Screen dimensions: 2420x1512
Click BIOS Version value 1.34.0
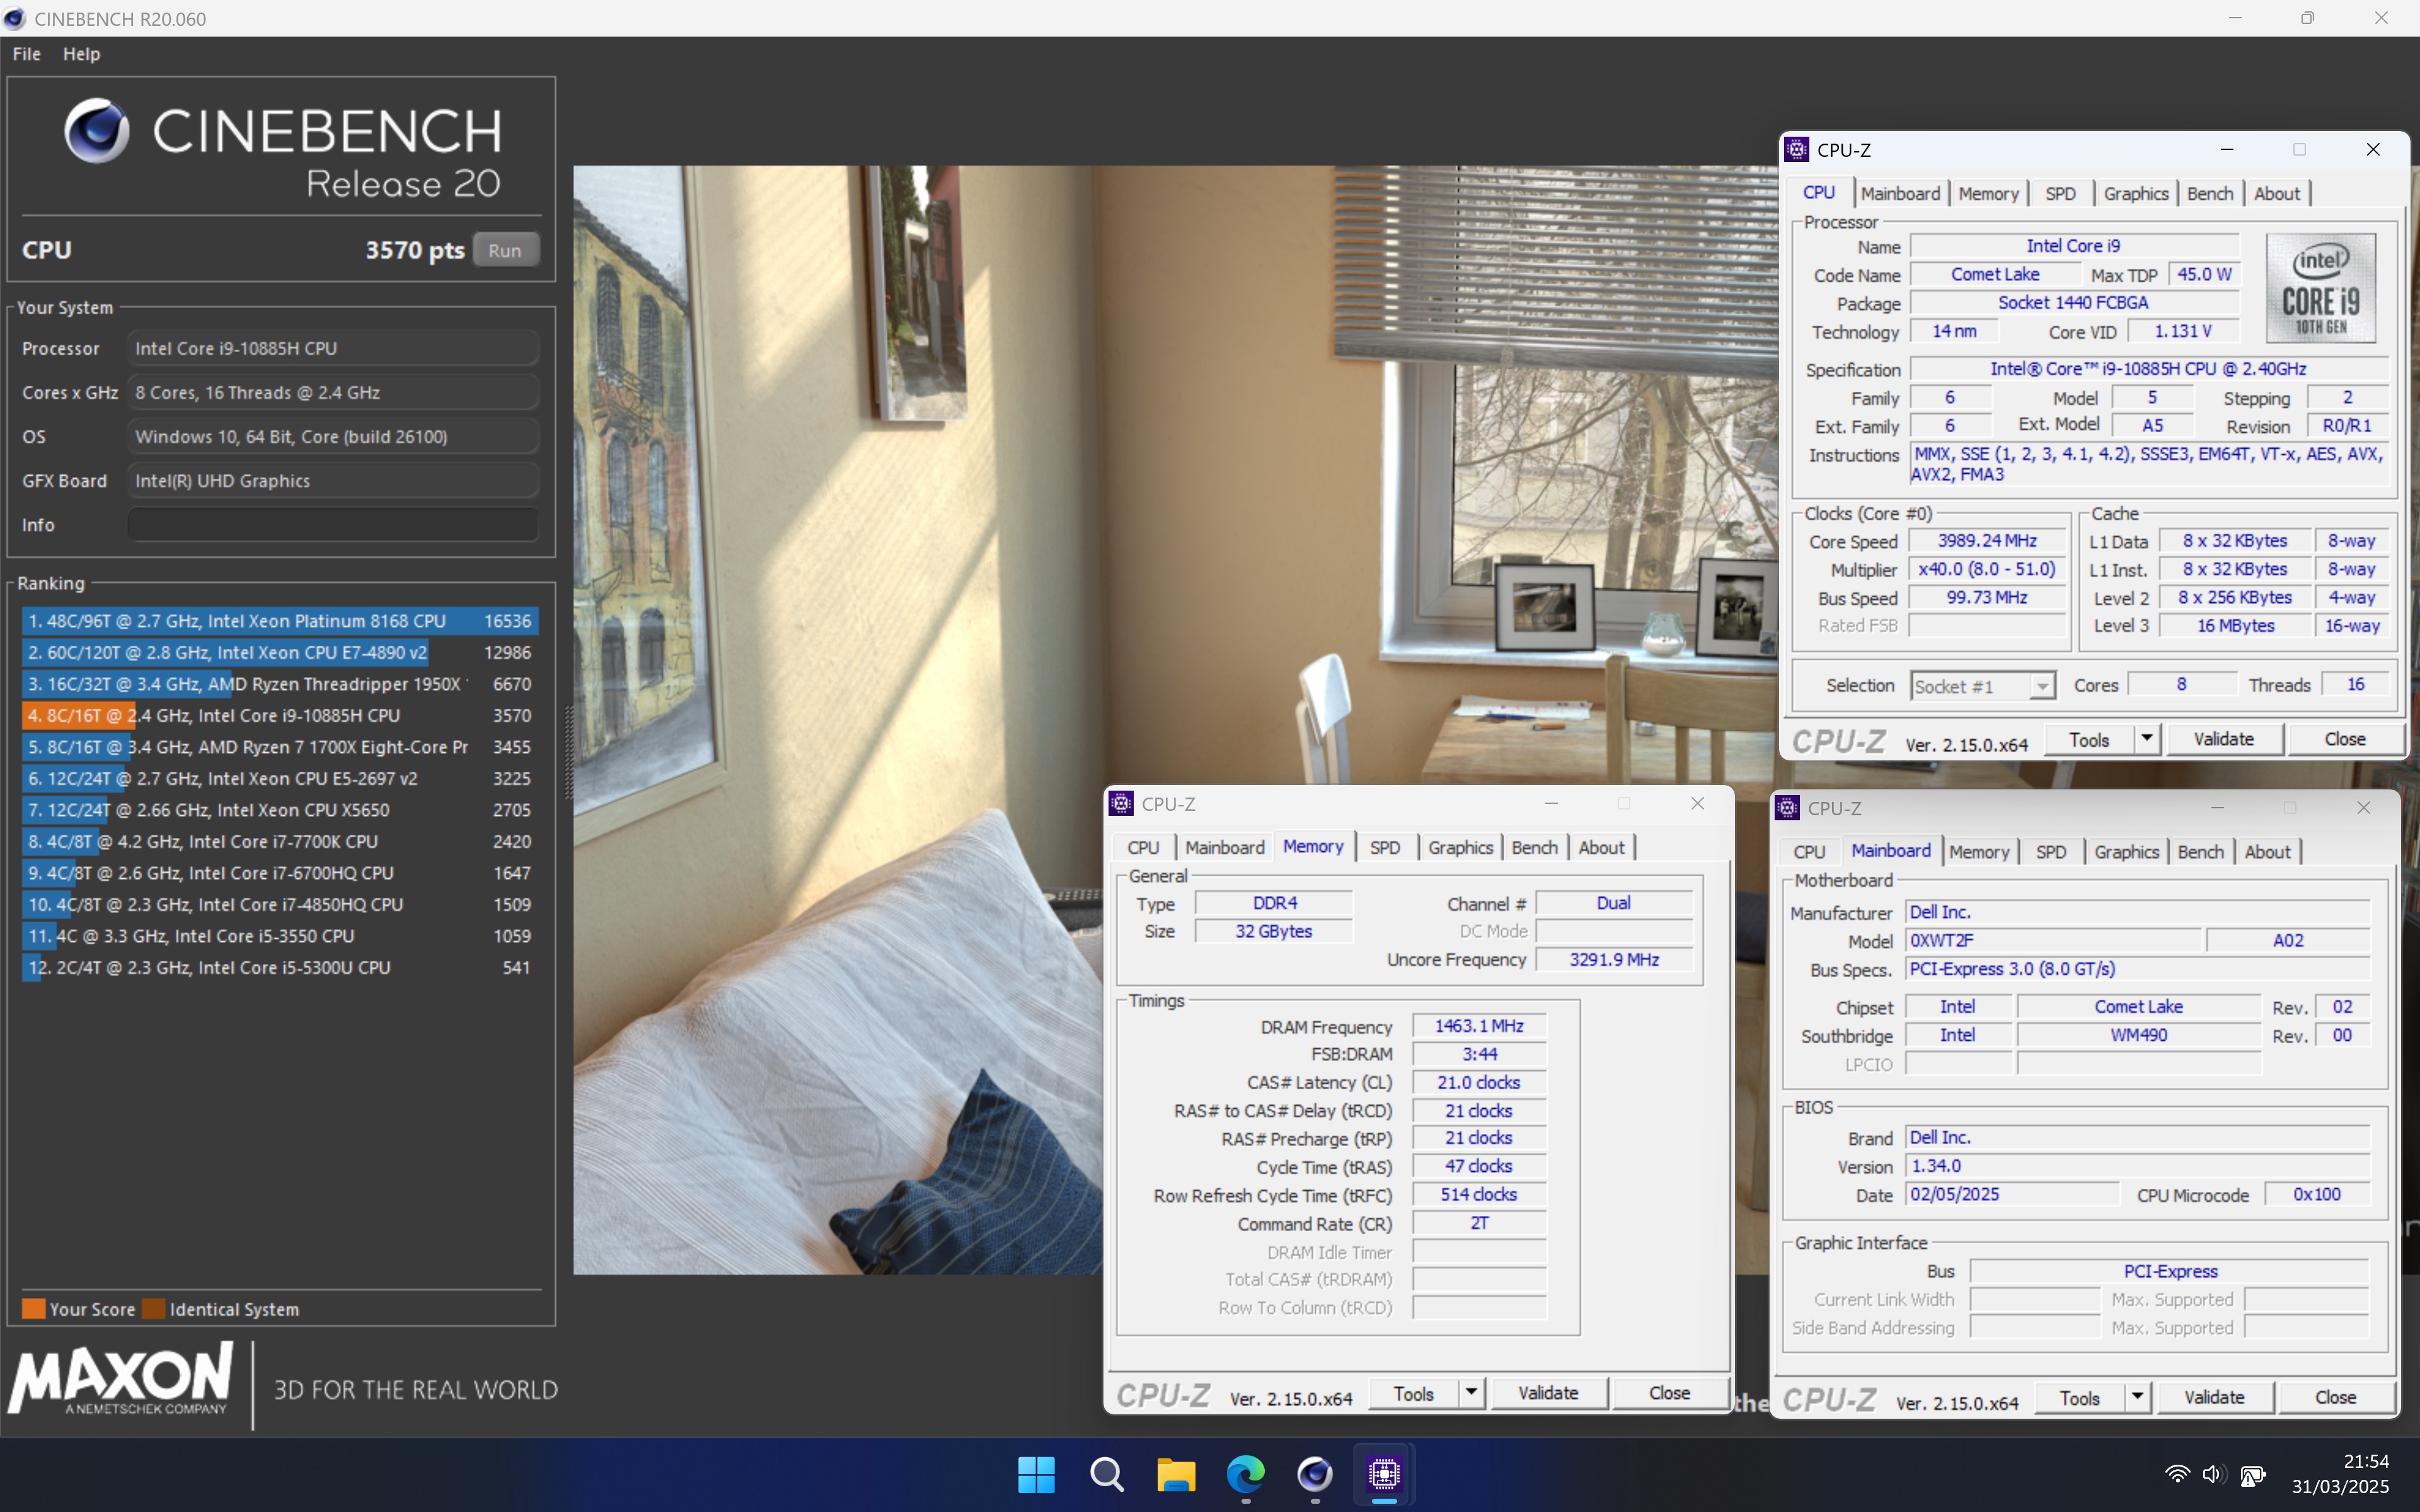tap(2137, 1166)
